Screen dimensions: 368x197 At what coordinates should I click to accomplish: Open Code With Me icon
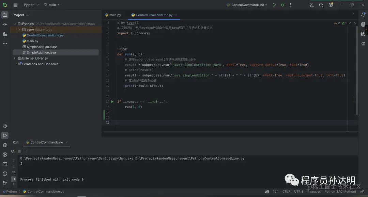point(312,5)
